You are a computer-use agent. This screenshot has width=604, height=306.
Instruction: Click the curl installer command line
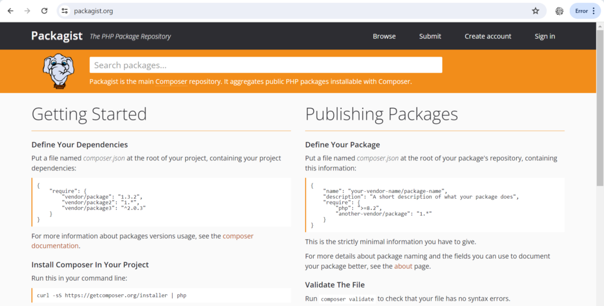[111, 295]
